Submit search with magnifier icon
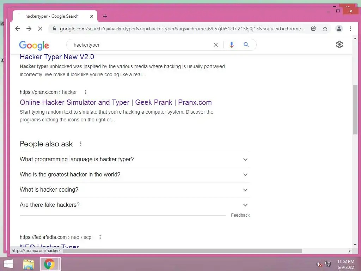 tap(246, 45)
